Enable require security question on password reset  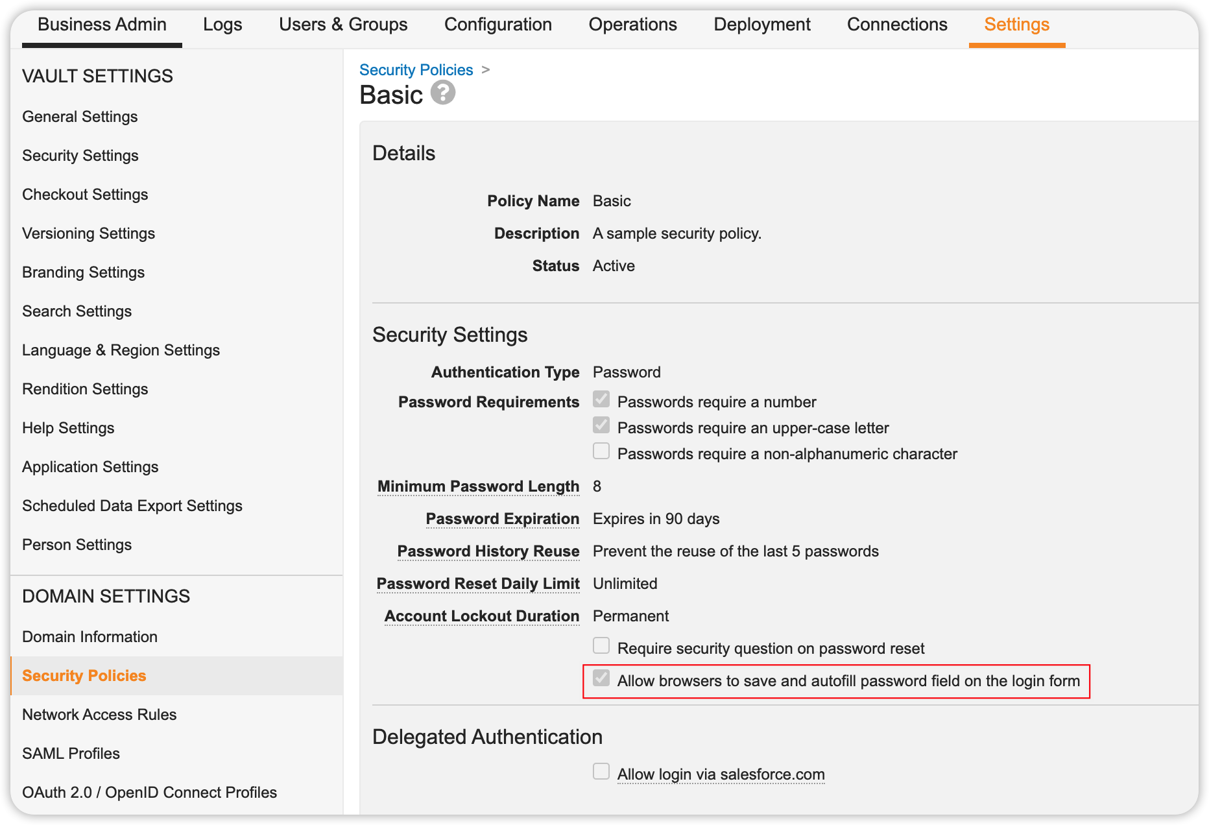(x=601, y=645)
